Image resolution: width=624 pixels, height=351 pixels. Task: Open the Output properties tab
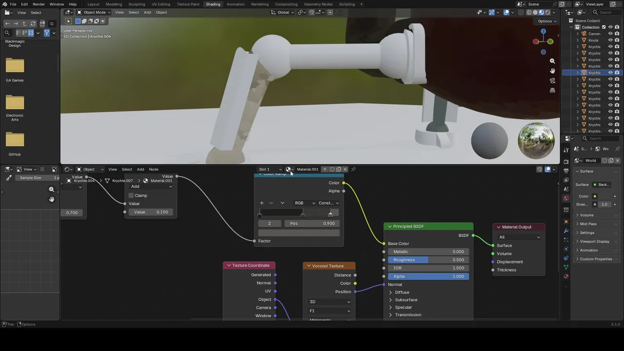566,171
